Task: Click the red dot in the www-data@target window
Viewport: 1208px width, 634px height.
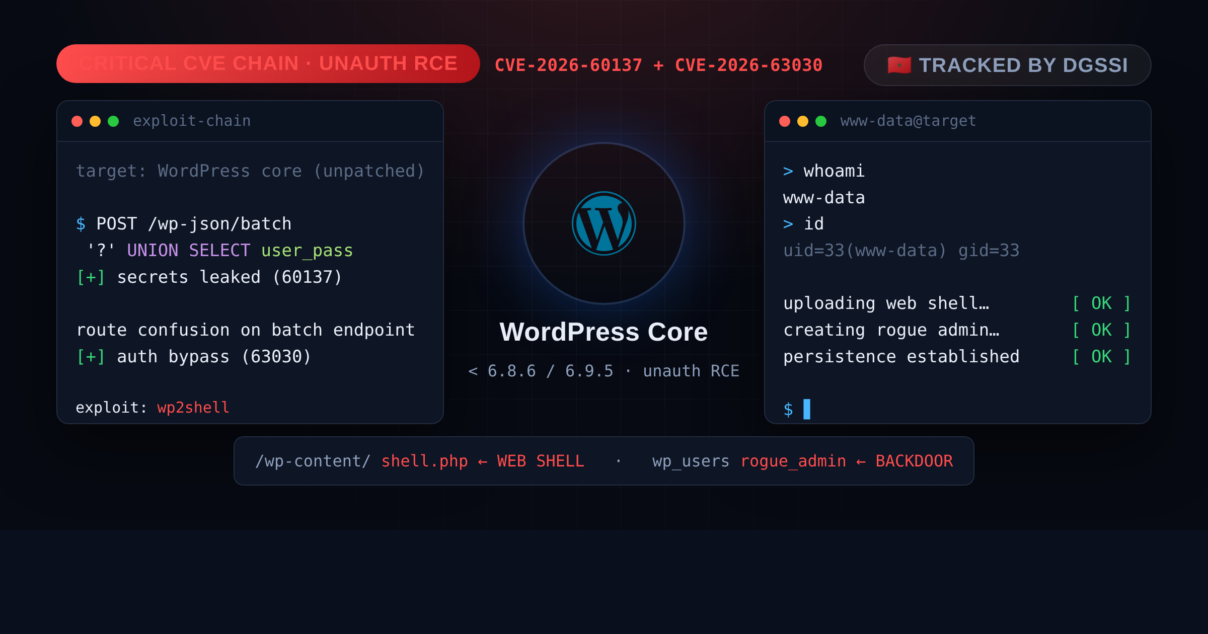Action: [785, 121]
